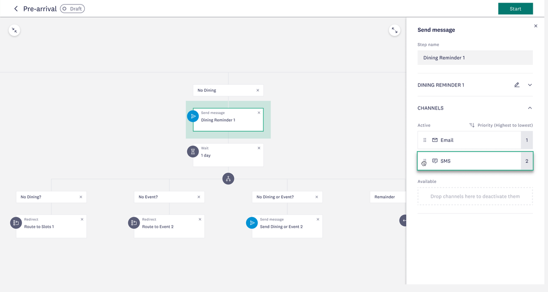Click the branch split node icon
The height and width of the screenshot is (292, 548).
point(228,178)
